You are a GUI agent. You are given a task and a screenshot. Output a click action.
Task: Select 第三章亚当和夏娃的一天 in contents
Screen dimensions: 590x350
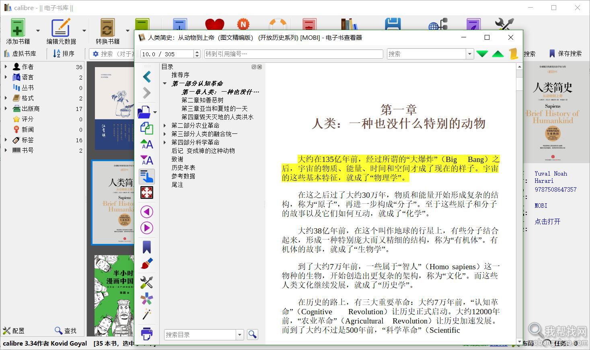click(x=214, y=108)
